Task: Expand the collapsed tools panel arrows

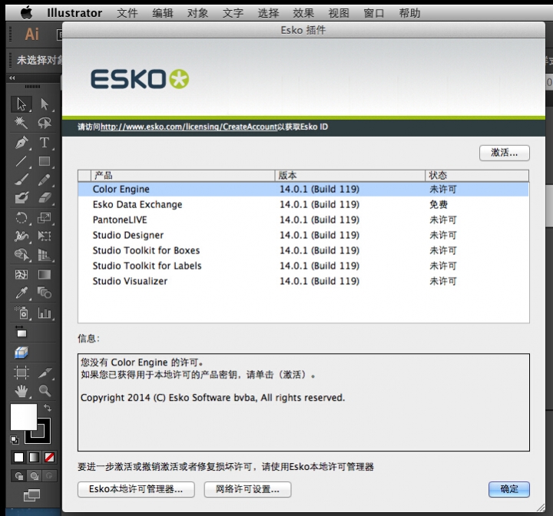Action: 12,78
